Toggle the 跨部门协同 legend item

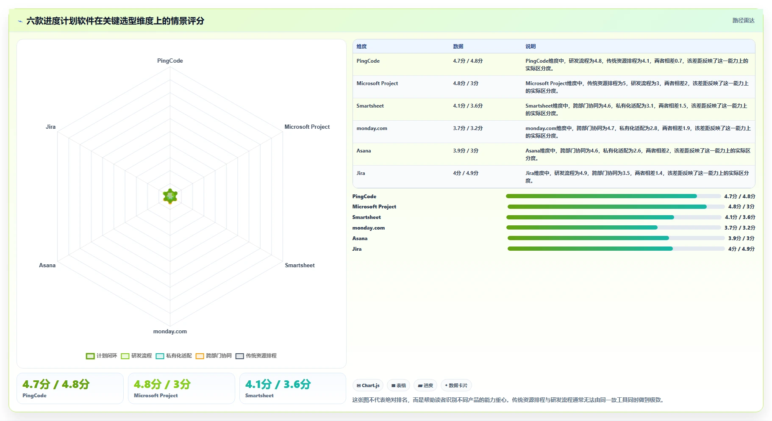click(x=214, y=356)
